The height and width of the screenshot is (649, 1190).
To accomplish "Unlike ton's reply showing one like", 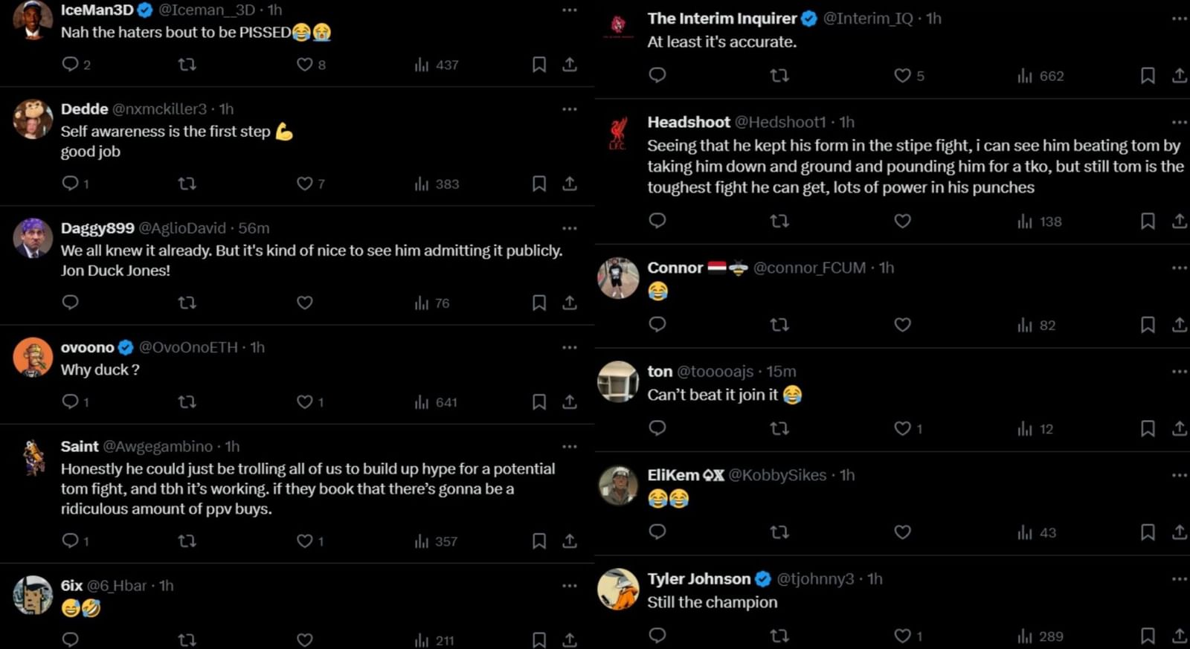I will point(902,428).
